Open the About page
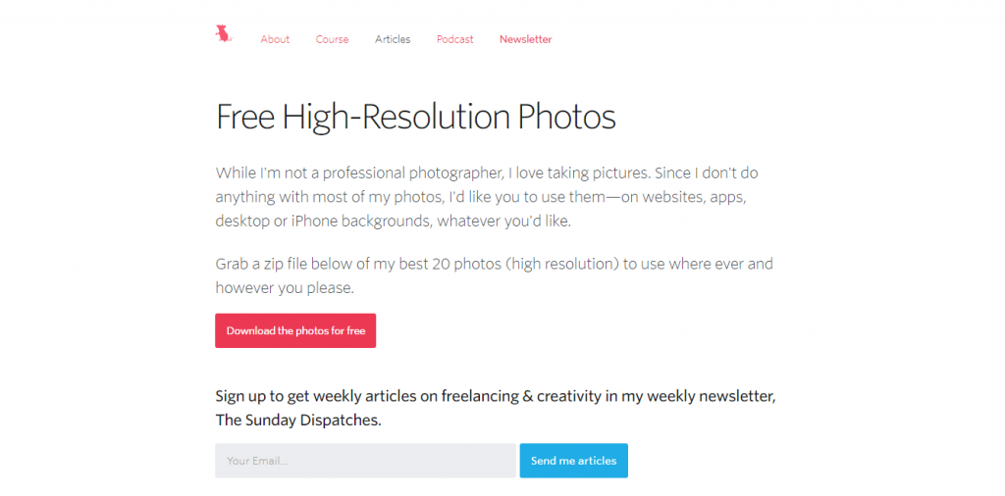Viewport: 1005px width, 496px height. [x=275, y=39]
